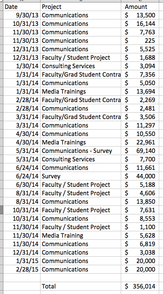Screen dimensions: 163x294
Task: Select the 13,500 amount cell
Action: tap(140, 15)
